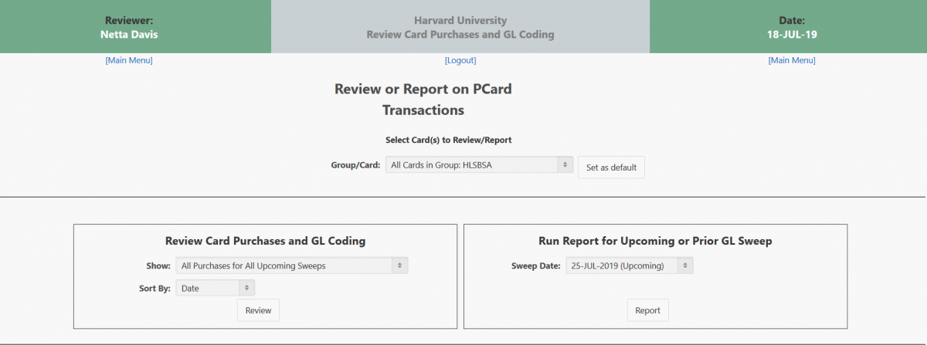
Task: Click the Report button
Action: pos(647,310)
